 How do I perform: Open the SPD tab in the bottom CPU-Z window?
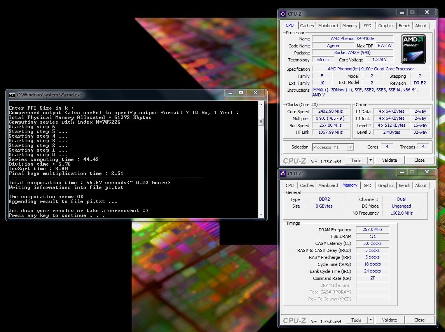(367, 185)
